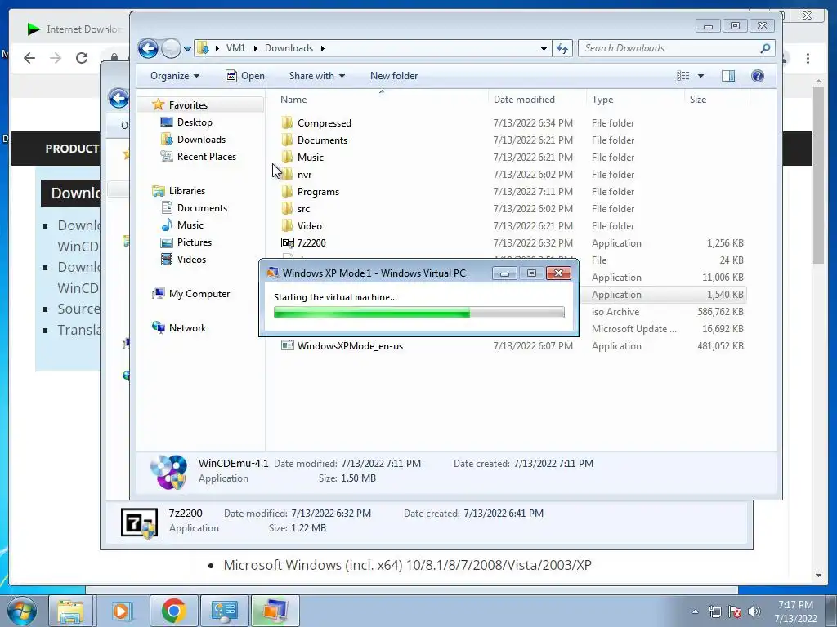Viewport: 837px width, 627px height.
Task: Click volume speaker icon in system tray
Action: 754,611
